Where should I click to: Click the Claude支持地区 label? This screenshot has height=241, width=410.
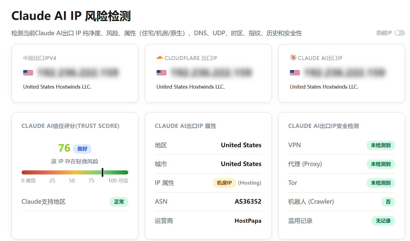(43, 202)
